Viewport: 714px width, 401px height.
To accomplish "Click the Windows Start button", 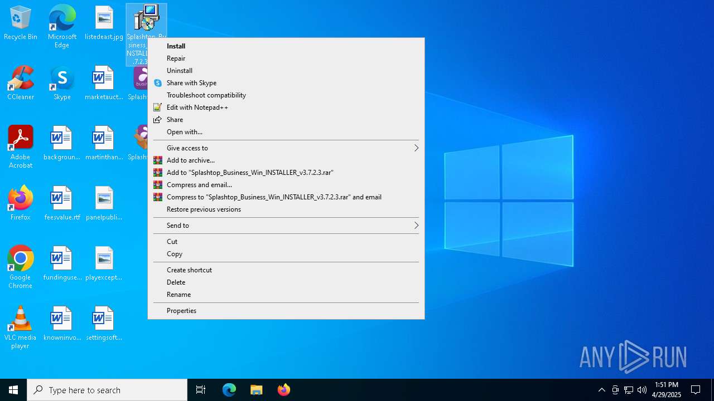I will pyautogui.click(x=13, y=390).
